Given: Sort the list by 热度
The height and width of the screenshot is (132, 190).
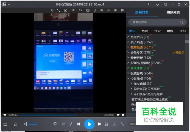Looking at the screenshot, I should pyautogui.click(x=145, y=31).
